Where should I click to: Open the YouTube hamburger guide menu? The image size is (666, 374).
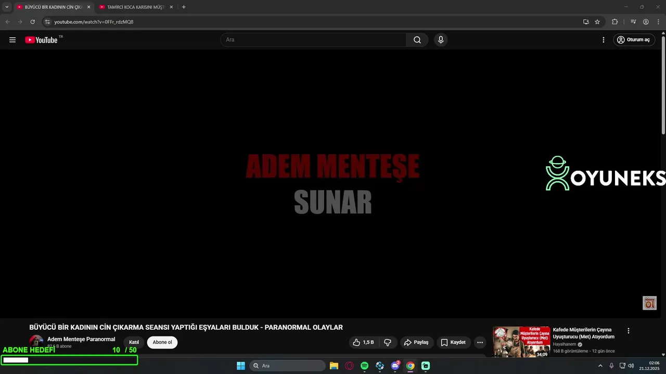pyautogui.click(x=12, y=40)
